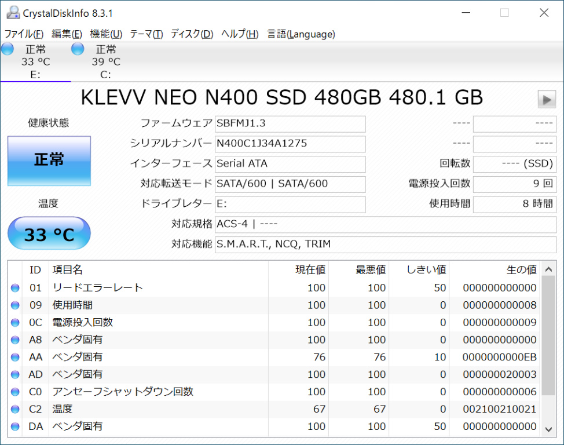Open the ファイル(F) menu
This screenshot has height=445, width=564.
tap(24, 34)
